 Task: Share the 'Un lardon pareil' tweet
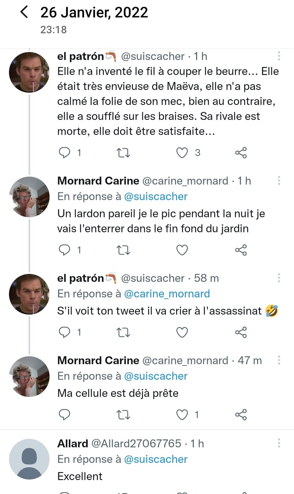241,250
